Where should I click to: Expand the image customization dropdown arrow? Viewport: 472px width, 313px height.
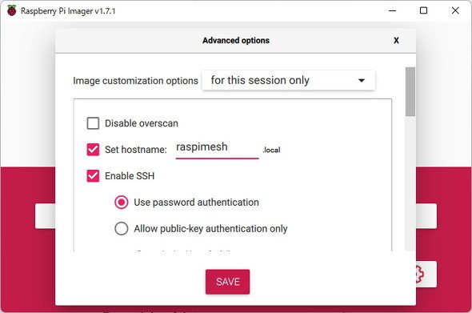[362, 80]
